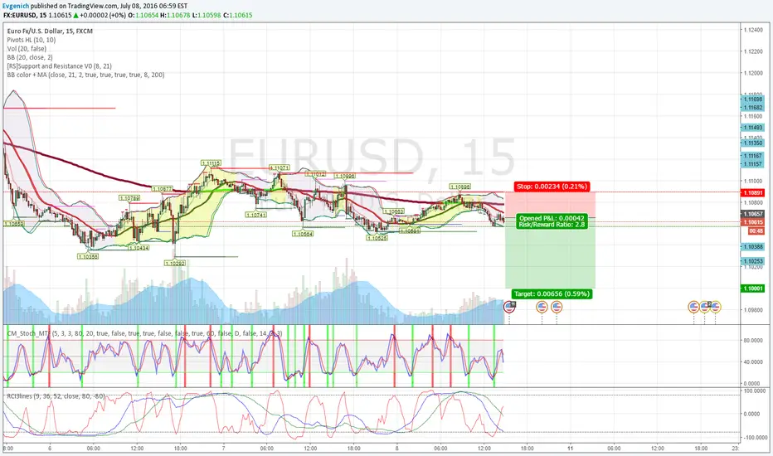Click the 1.10388 level tag on price axis
The height and width of the screenshot is (456, 773).
point(752,246)
